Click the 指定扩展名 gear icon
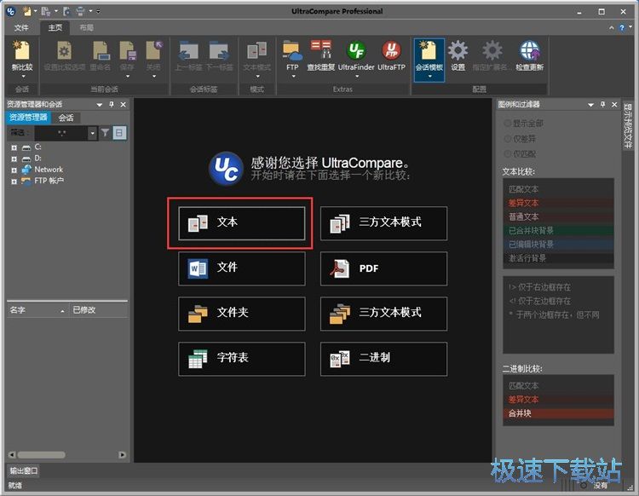 492,51
